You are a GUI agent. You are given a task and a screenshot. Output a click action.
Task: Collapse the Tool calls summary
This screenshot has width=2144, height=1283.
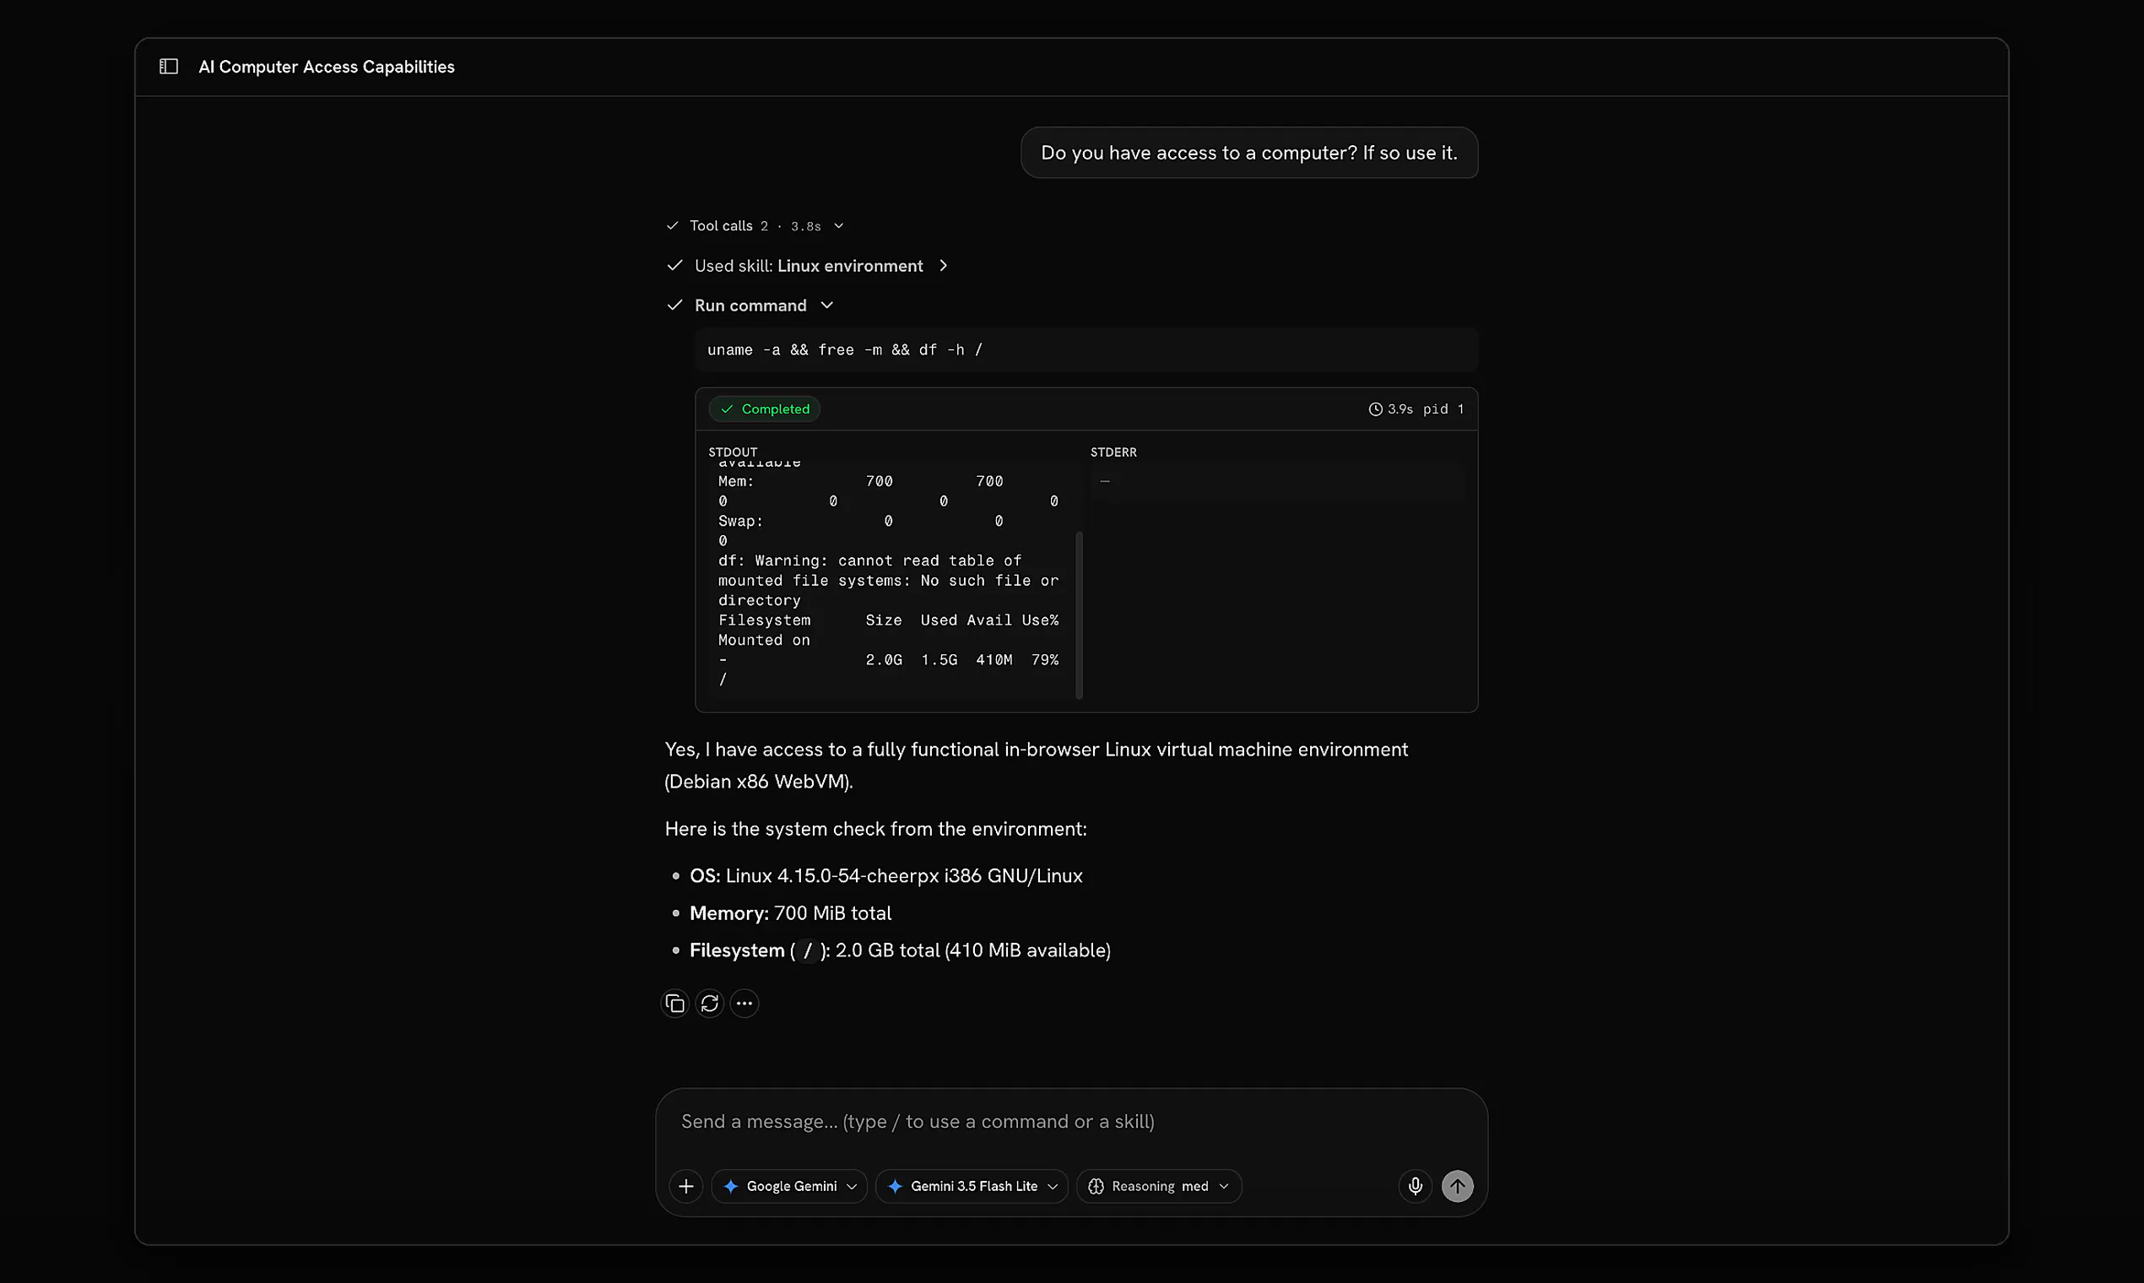[x=755, y=225]
